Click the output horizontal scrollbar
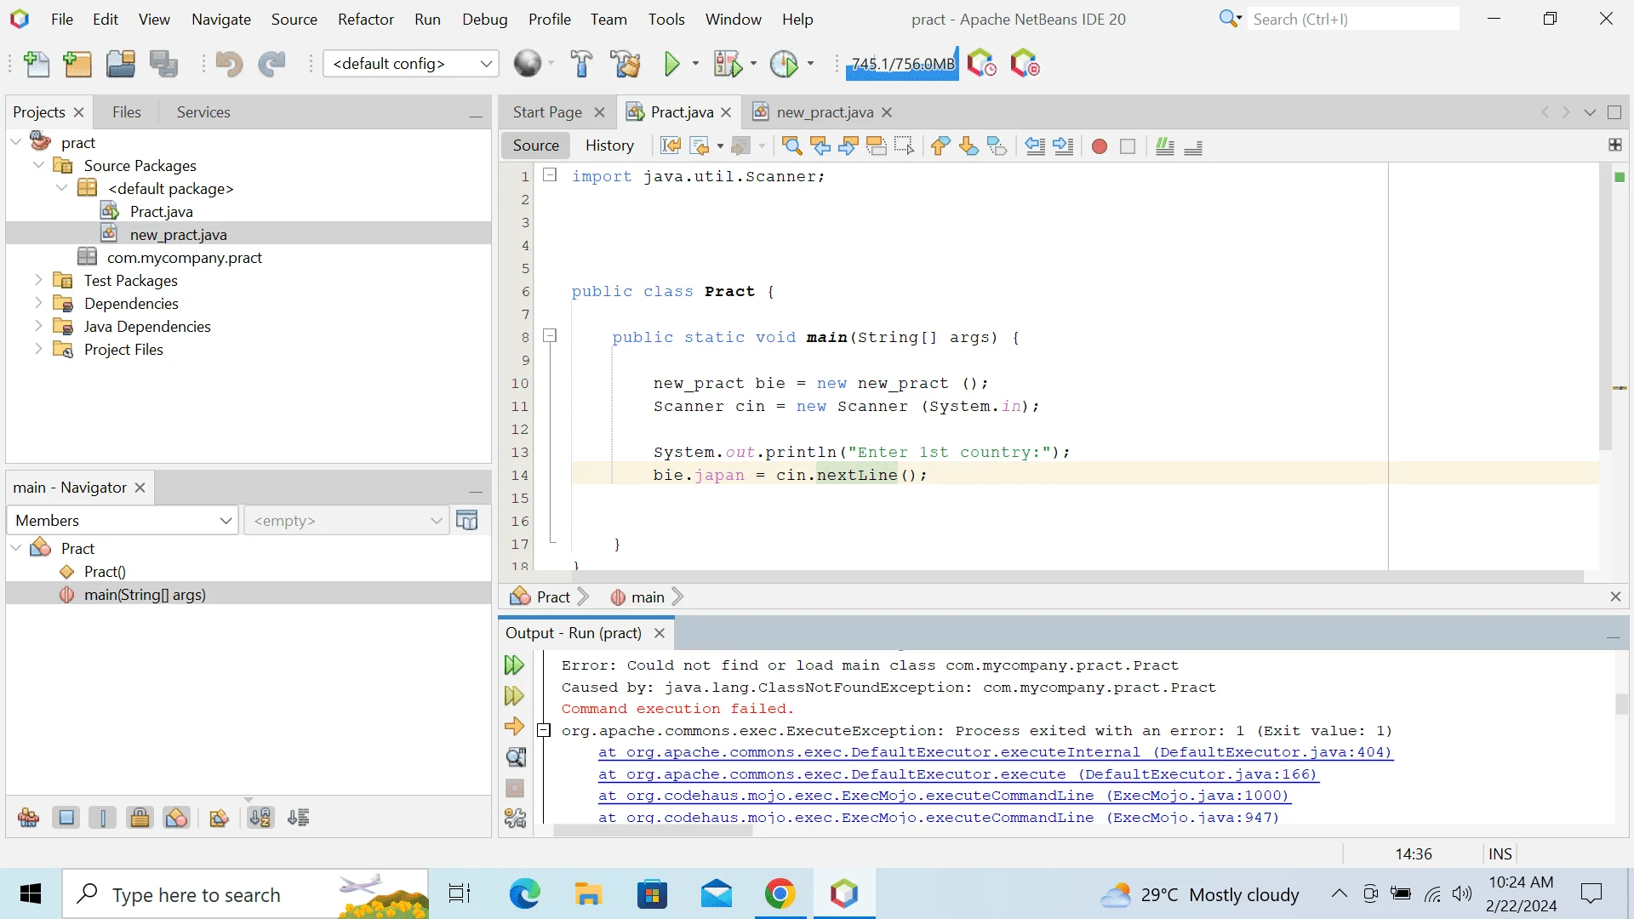This screenshot has width=1634, height=919. tap(653, 831)
